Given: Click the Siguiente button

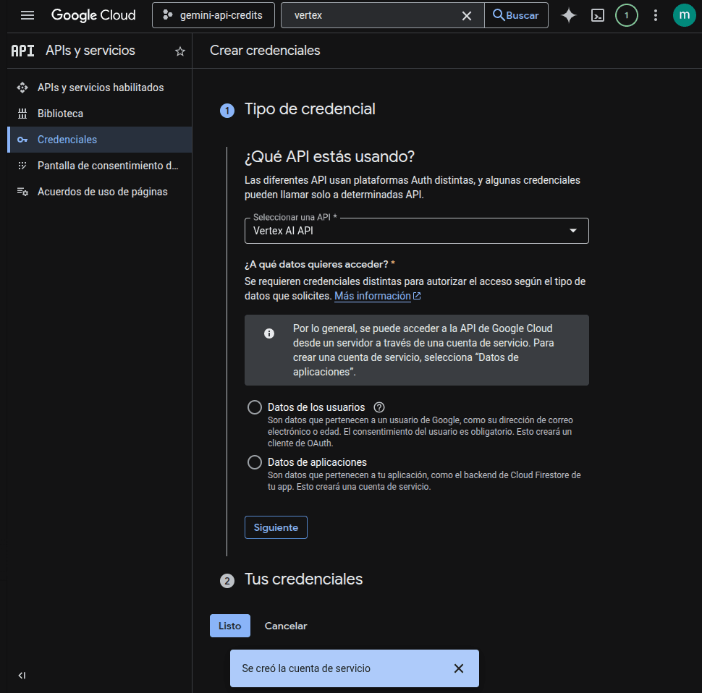Looking at the screenshot, I should point(276,527).
